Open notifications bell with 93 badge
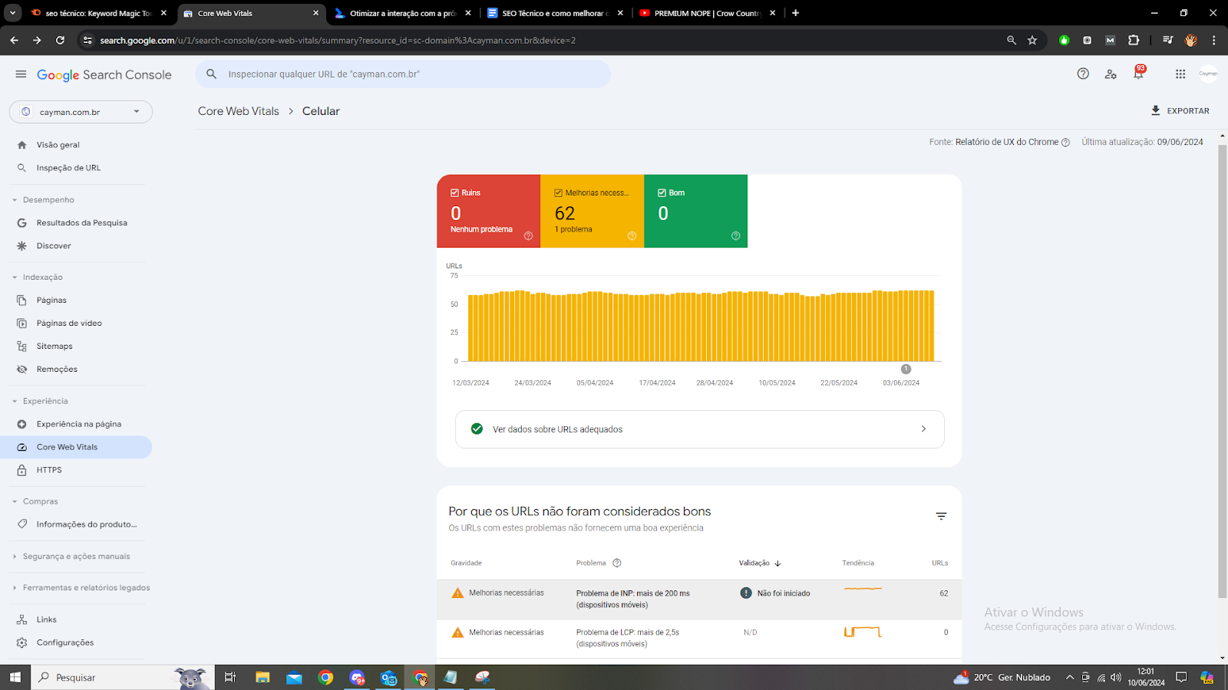The height and width of the screenshot is (690, 1228). (1138, 74)
